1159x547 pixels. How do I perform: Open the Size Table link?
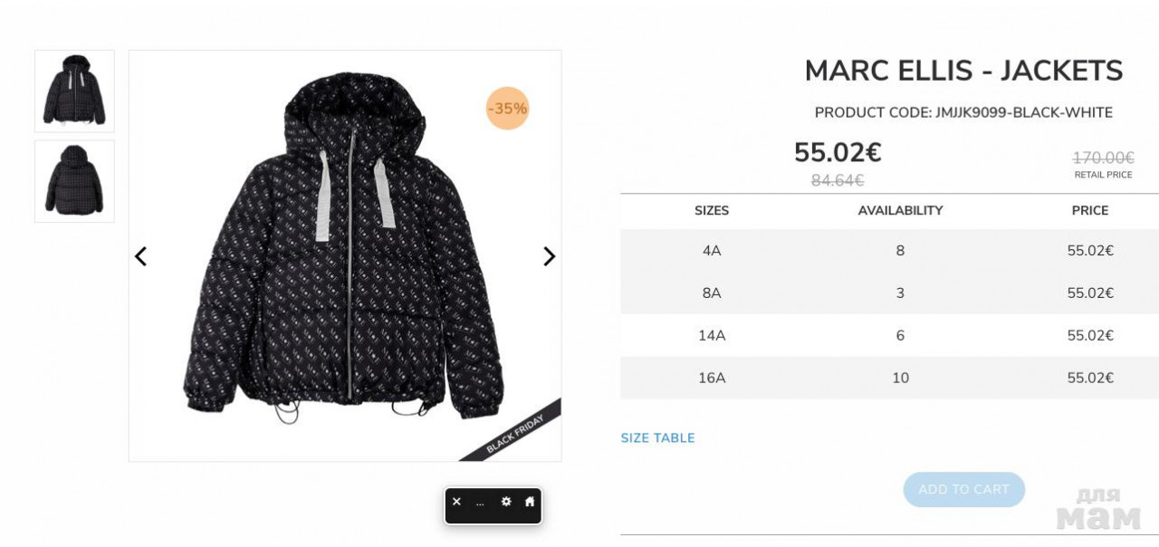(657, 438)
